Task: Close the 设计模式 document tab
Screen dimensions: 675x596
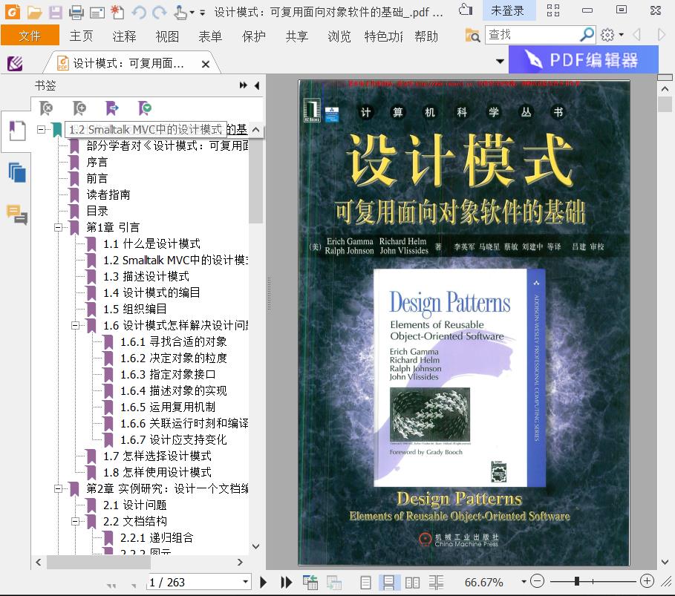Action: [x=206, y=64]
